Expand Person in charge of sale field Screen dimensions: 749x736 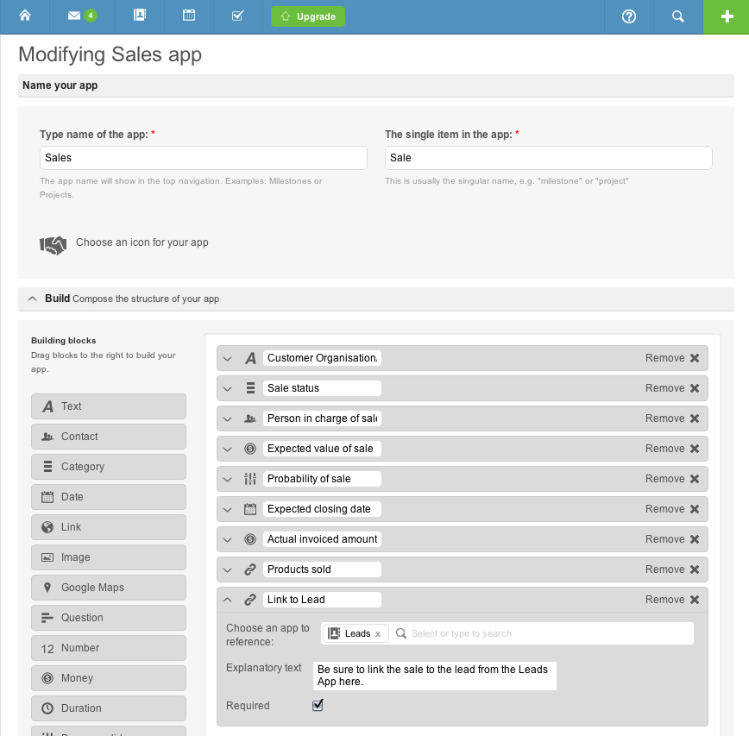(x=228, y=418)
